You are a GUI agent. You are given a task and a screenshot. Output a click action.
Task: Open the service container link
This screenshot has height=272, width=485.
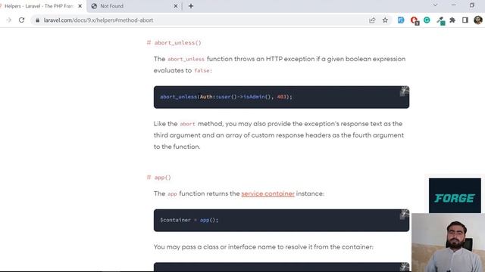click(268, 193)
